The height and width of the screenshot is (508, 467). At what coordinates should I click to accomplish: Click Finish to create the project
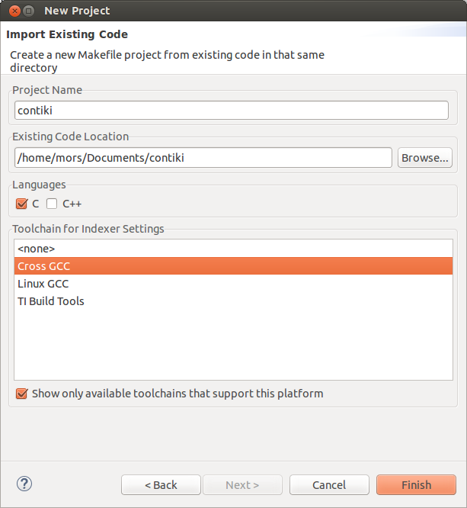(x=416, y=485)
